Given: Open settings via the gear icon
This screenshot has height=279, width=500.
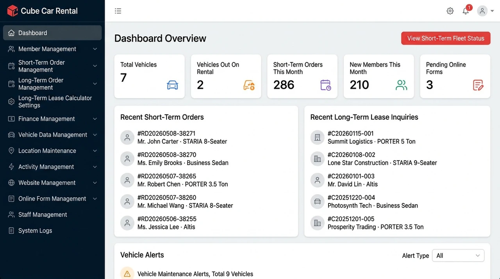Looking at the screenshot, I should (x=450, y=11).
